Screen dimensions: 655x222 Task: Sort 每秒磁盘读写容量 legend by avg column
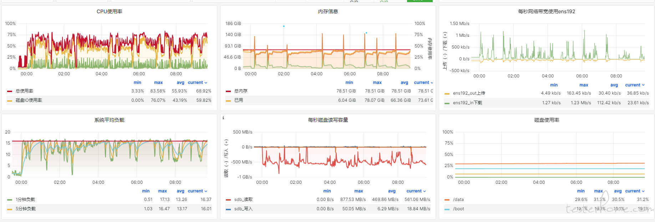click(x=392, y=191)
